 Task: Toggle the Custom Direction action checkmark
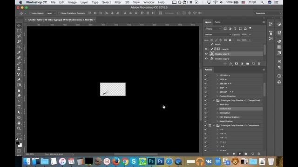click(205, 96)
